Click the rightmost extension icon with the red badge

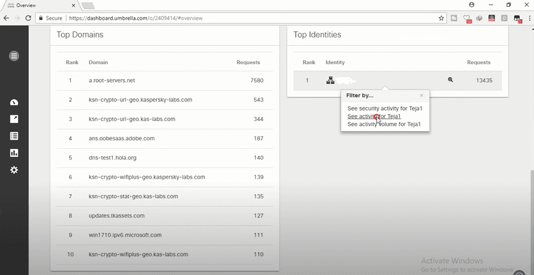(517, 19)
